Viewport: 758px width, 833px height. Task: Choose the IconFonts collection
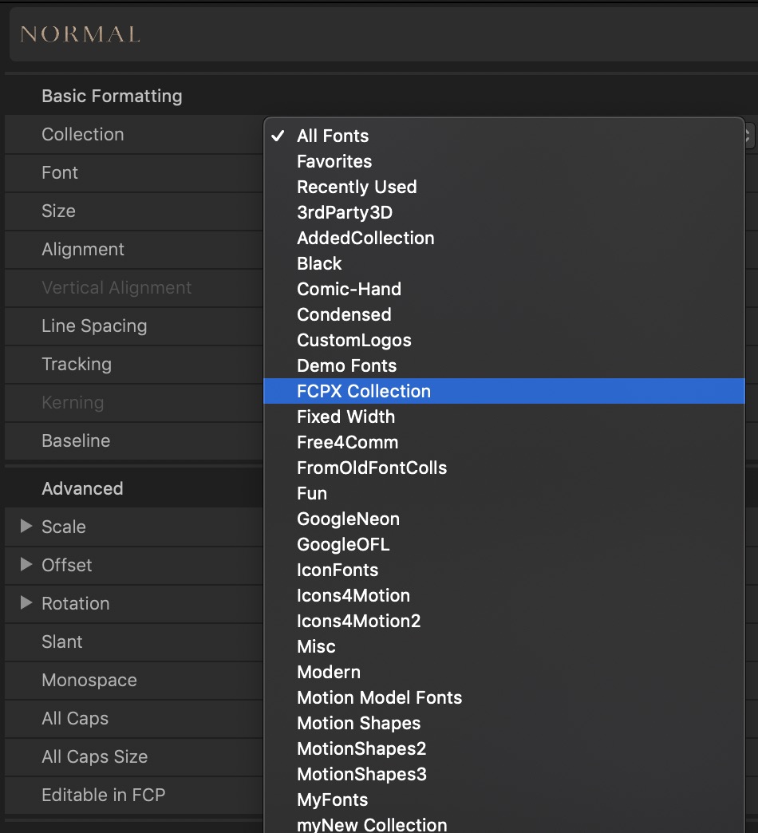(338, 570)
